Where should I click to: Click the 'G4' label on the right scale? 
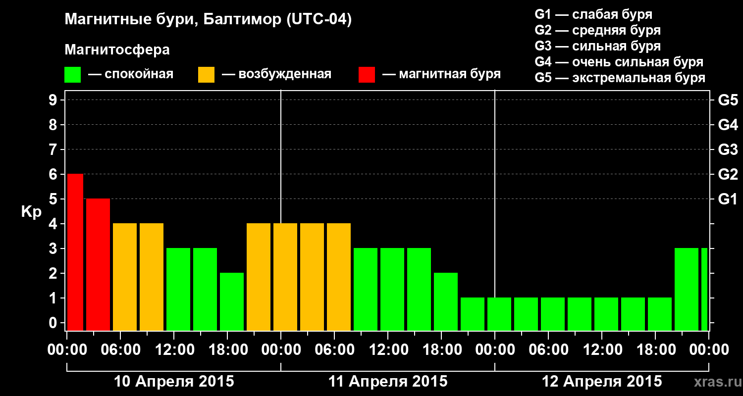pos(728,125)
